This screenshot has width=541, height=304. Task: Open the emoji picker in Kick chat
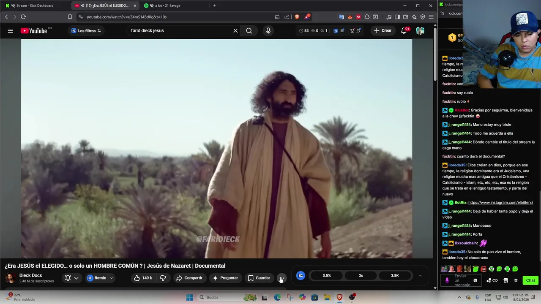pos(475,280)
